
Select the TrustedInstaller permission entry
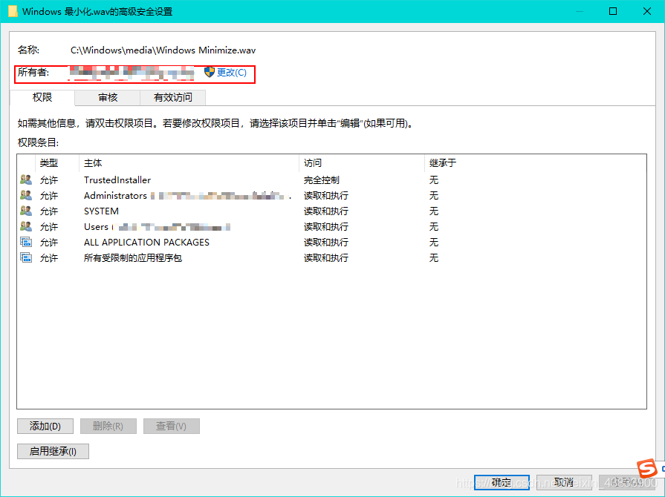coord(331,180)
